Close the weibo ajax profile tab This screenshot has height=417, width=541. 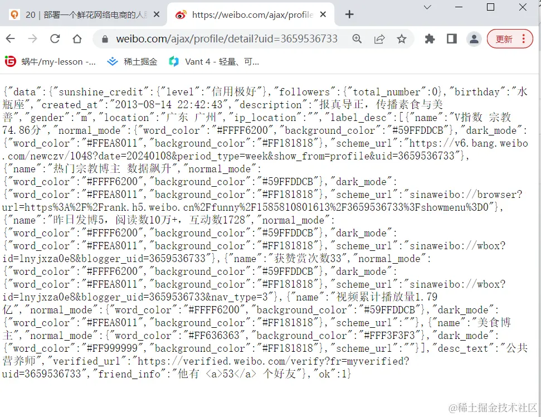[323, 14]
